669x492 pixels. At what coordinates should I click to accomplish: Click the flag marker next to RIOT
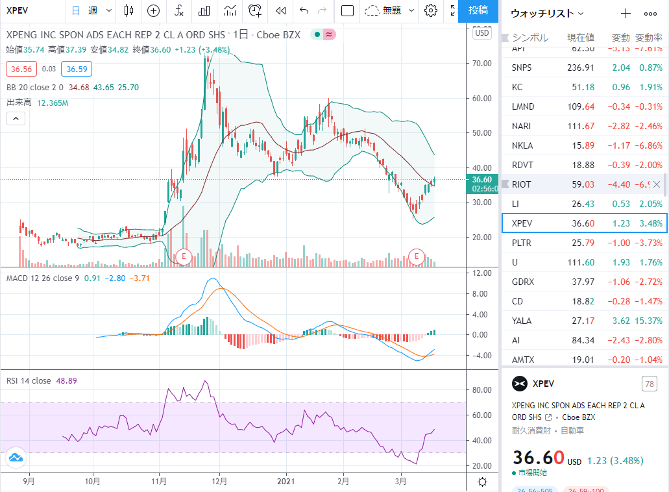(505, 184)
